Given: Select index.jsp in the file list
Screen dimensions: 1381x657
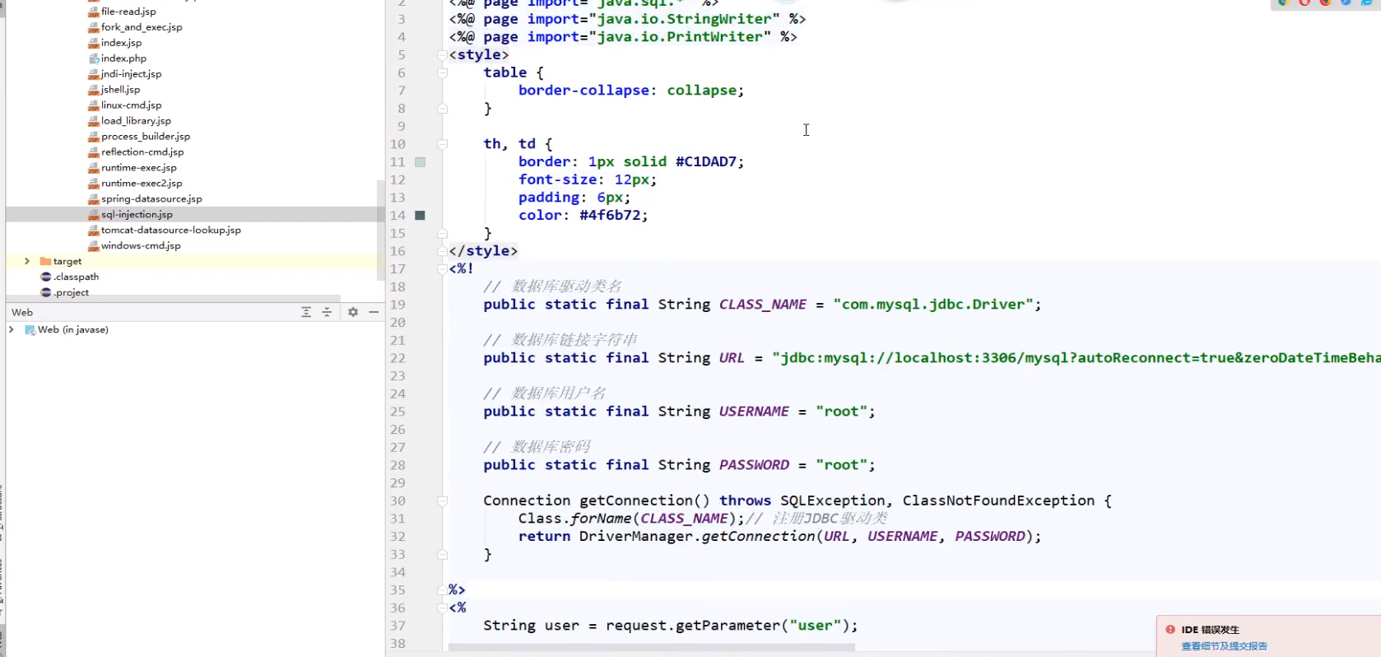Looking at the screenshot, I should point(121,43).
